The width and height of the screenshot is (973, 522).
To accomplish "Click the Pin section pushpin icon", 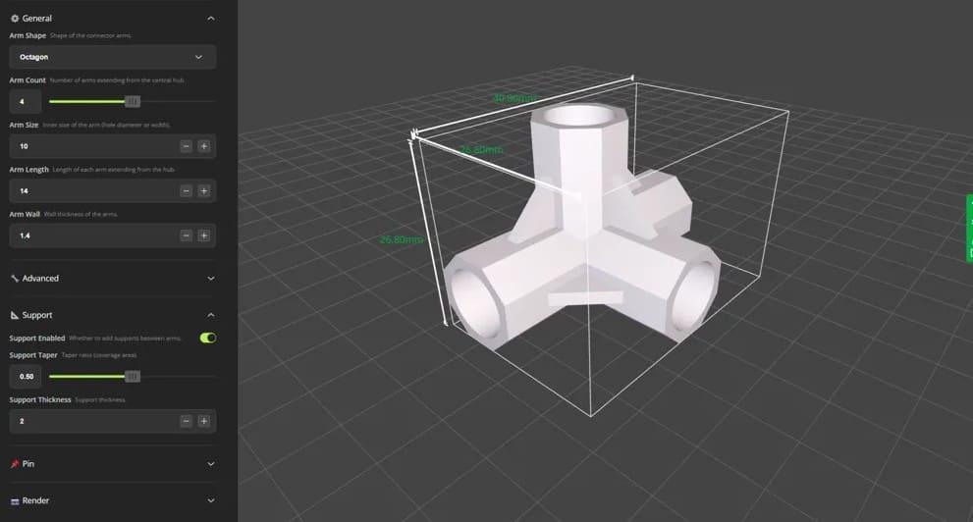I will point(15,464).
